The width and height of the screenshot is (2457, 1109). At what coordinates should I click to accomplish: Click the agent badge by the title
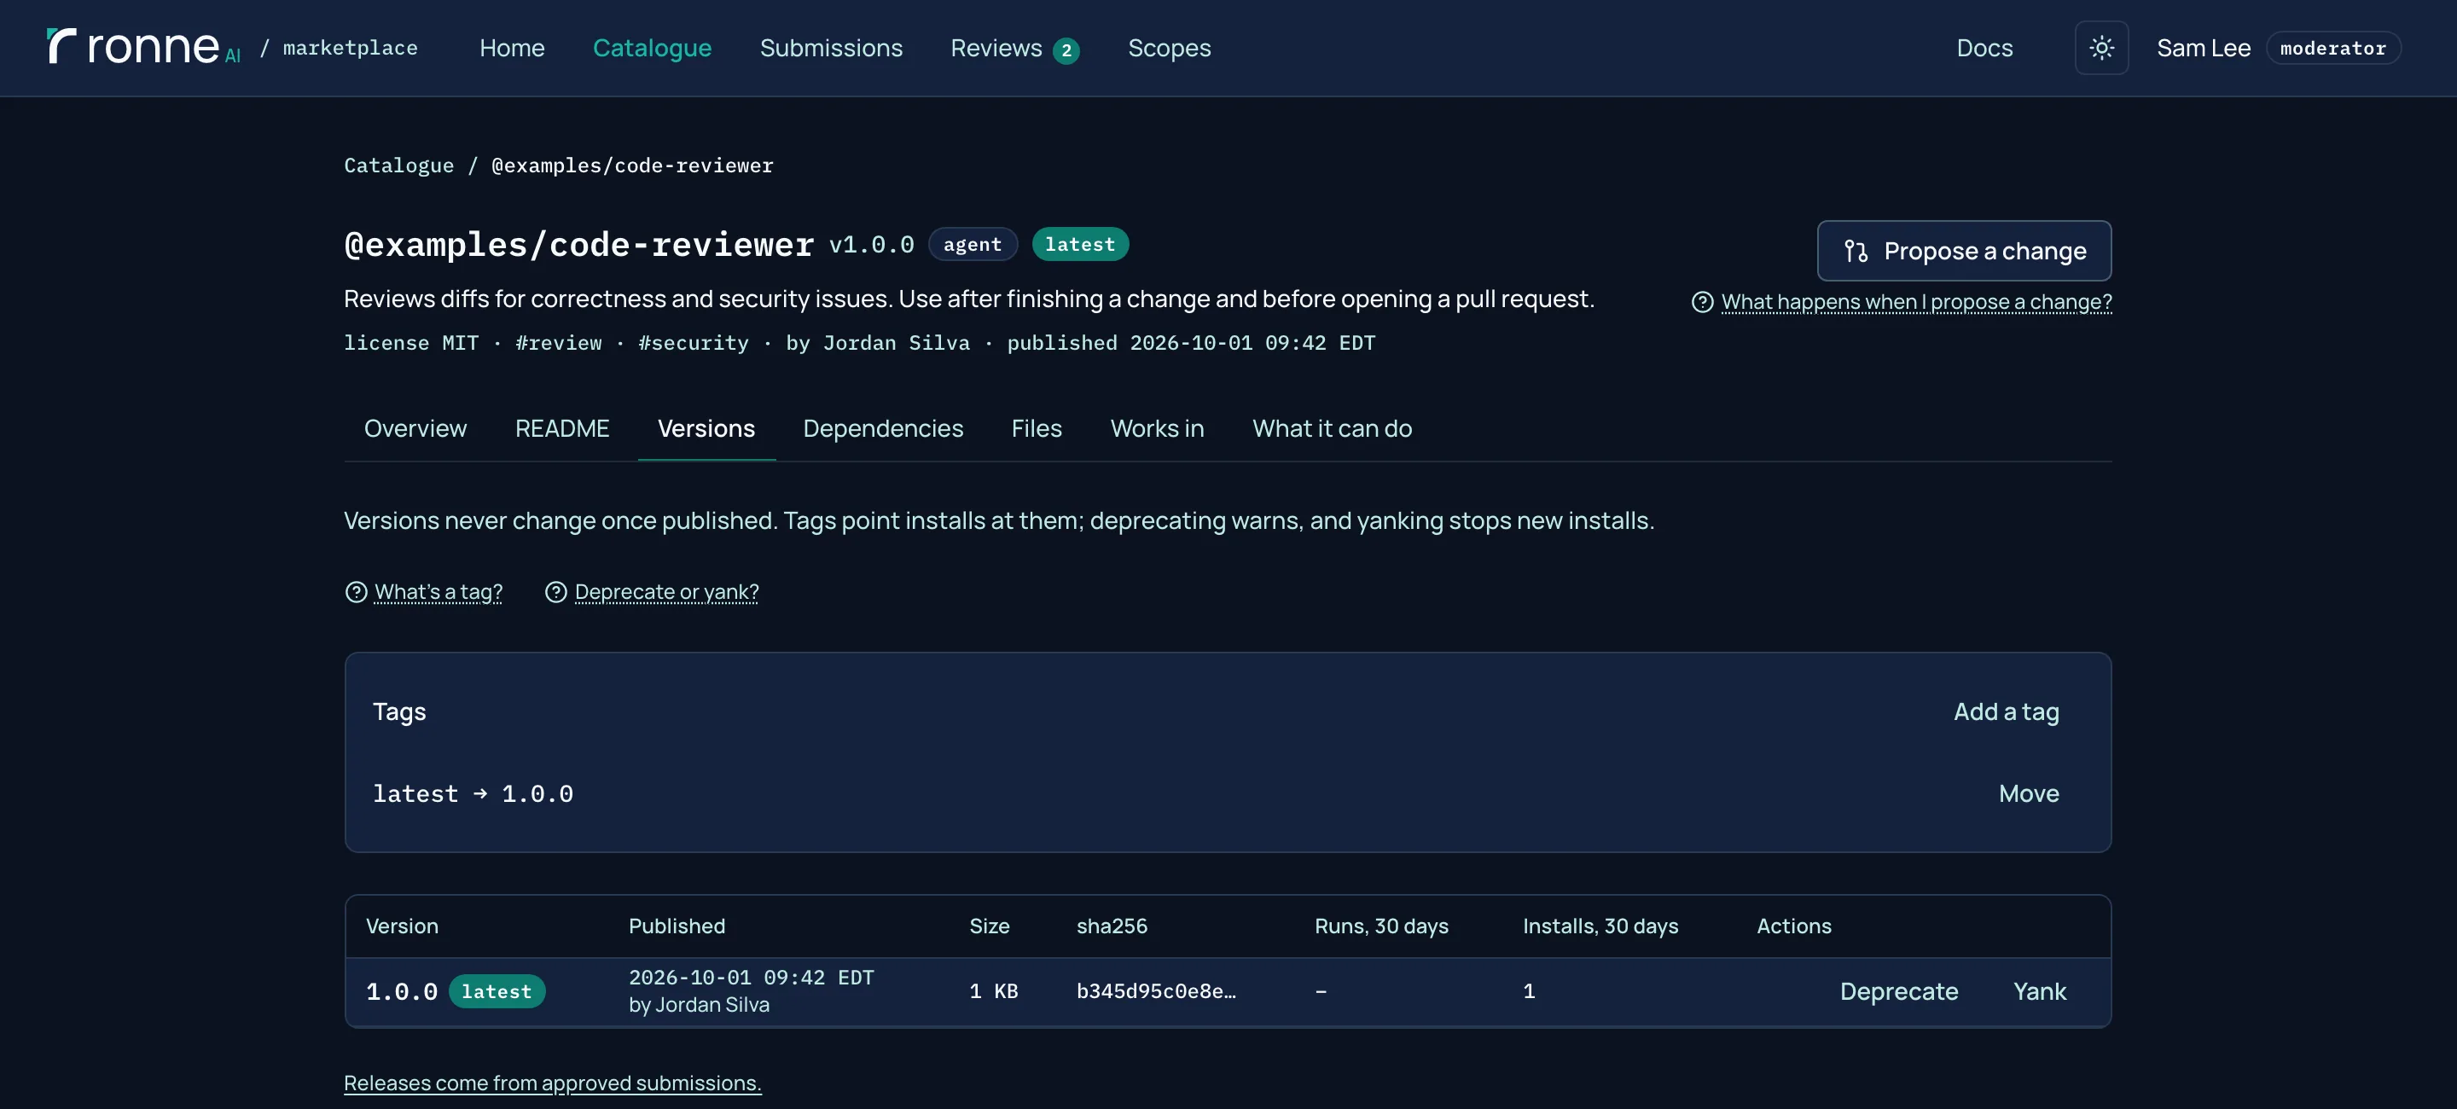[x=973, y=244]
